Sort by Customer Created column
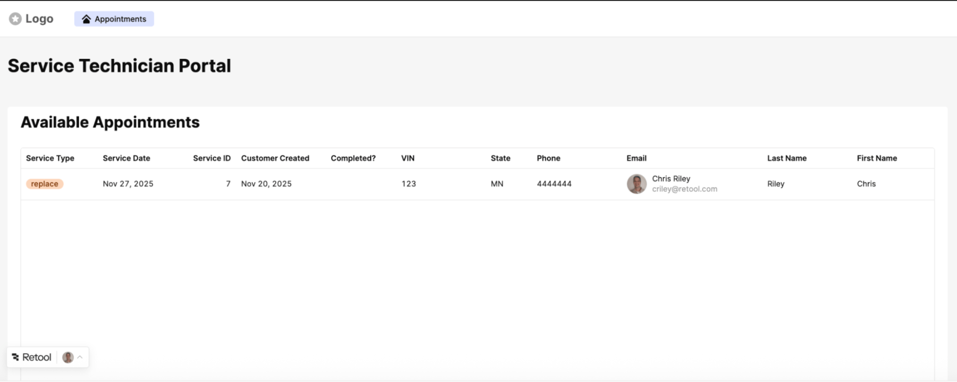The width and height of the screenshot is (957, 382). pyautogui.click(x=275, y=158)
